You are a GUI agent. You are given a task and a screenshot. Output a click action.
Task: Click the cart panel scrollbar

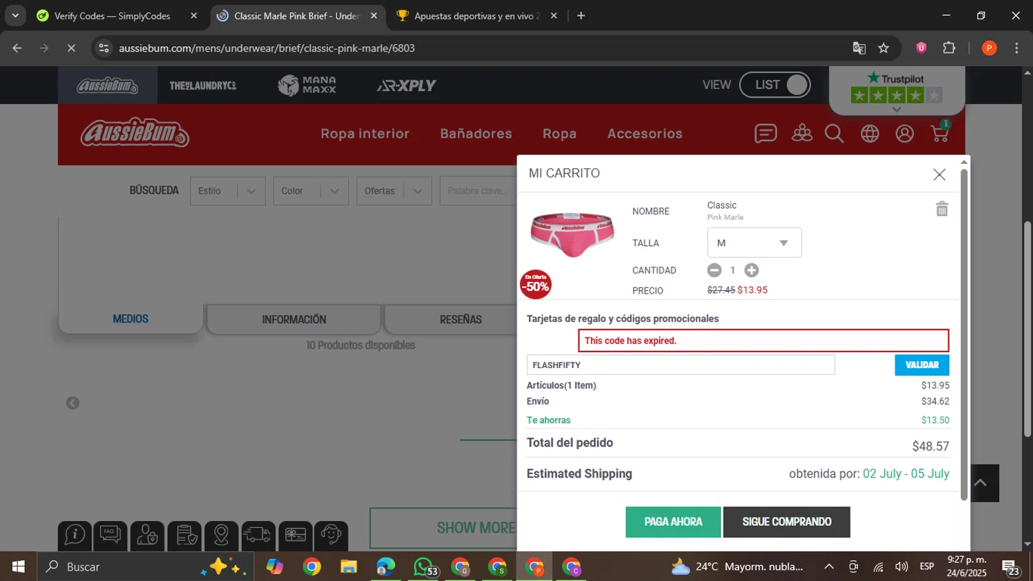click(x=964, y=334)
